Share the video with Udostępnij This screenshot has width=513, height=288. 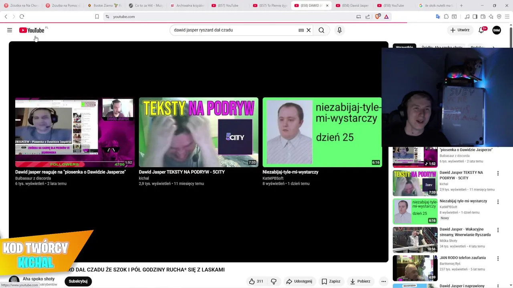pyautogui.click(x=299, y=281)
